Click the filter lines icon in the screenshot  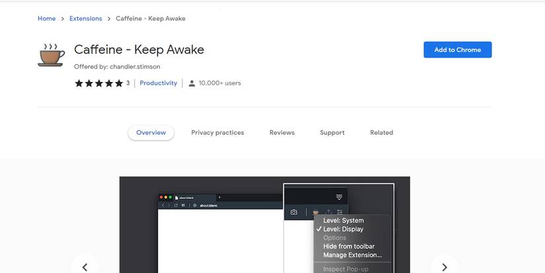click(340, 197)
